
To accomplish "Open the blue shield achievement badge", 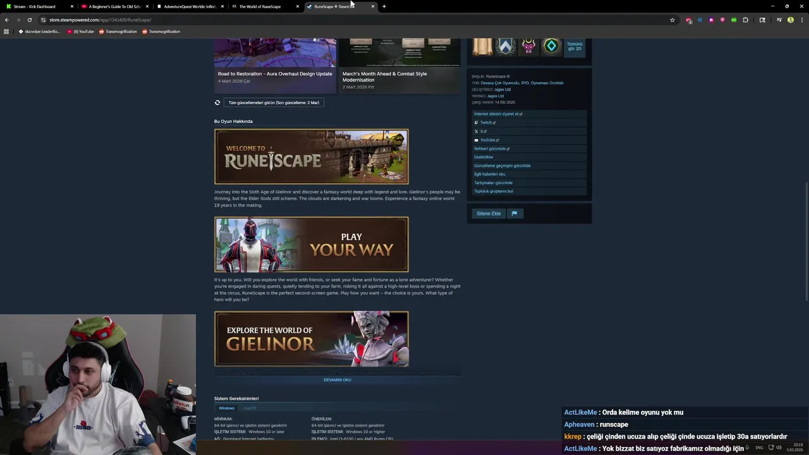I will (x=506, y=46).
